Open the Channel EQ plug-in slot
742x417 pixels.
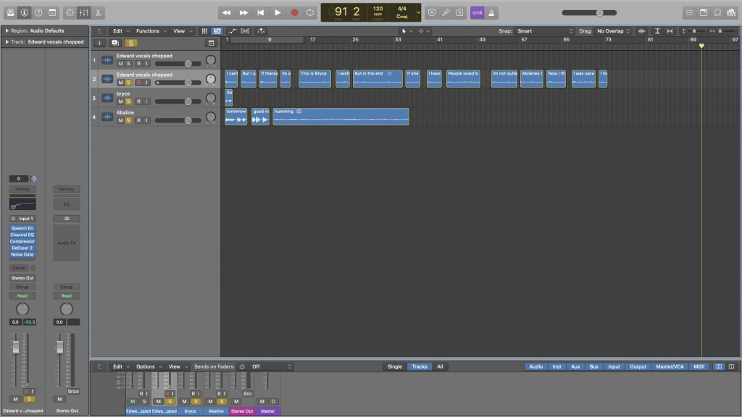click(x=22, y=235)
